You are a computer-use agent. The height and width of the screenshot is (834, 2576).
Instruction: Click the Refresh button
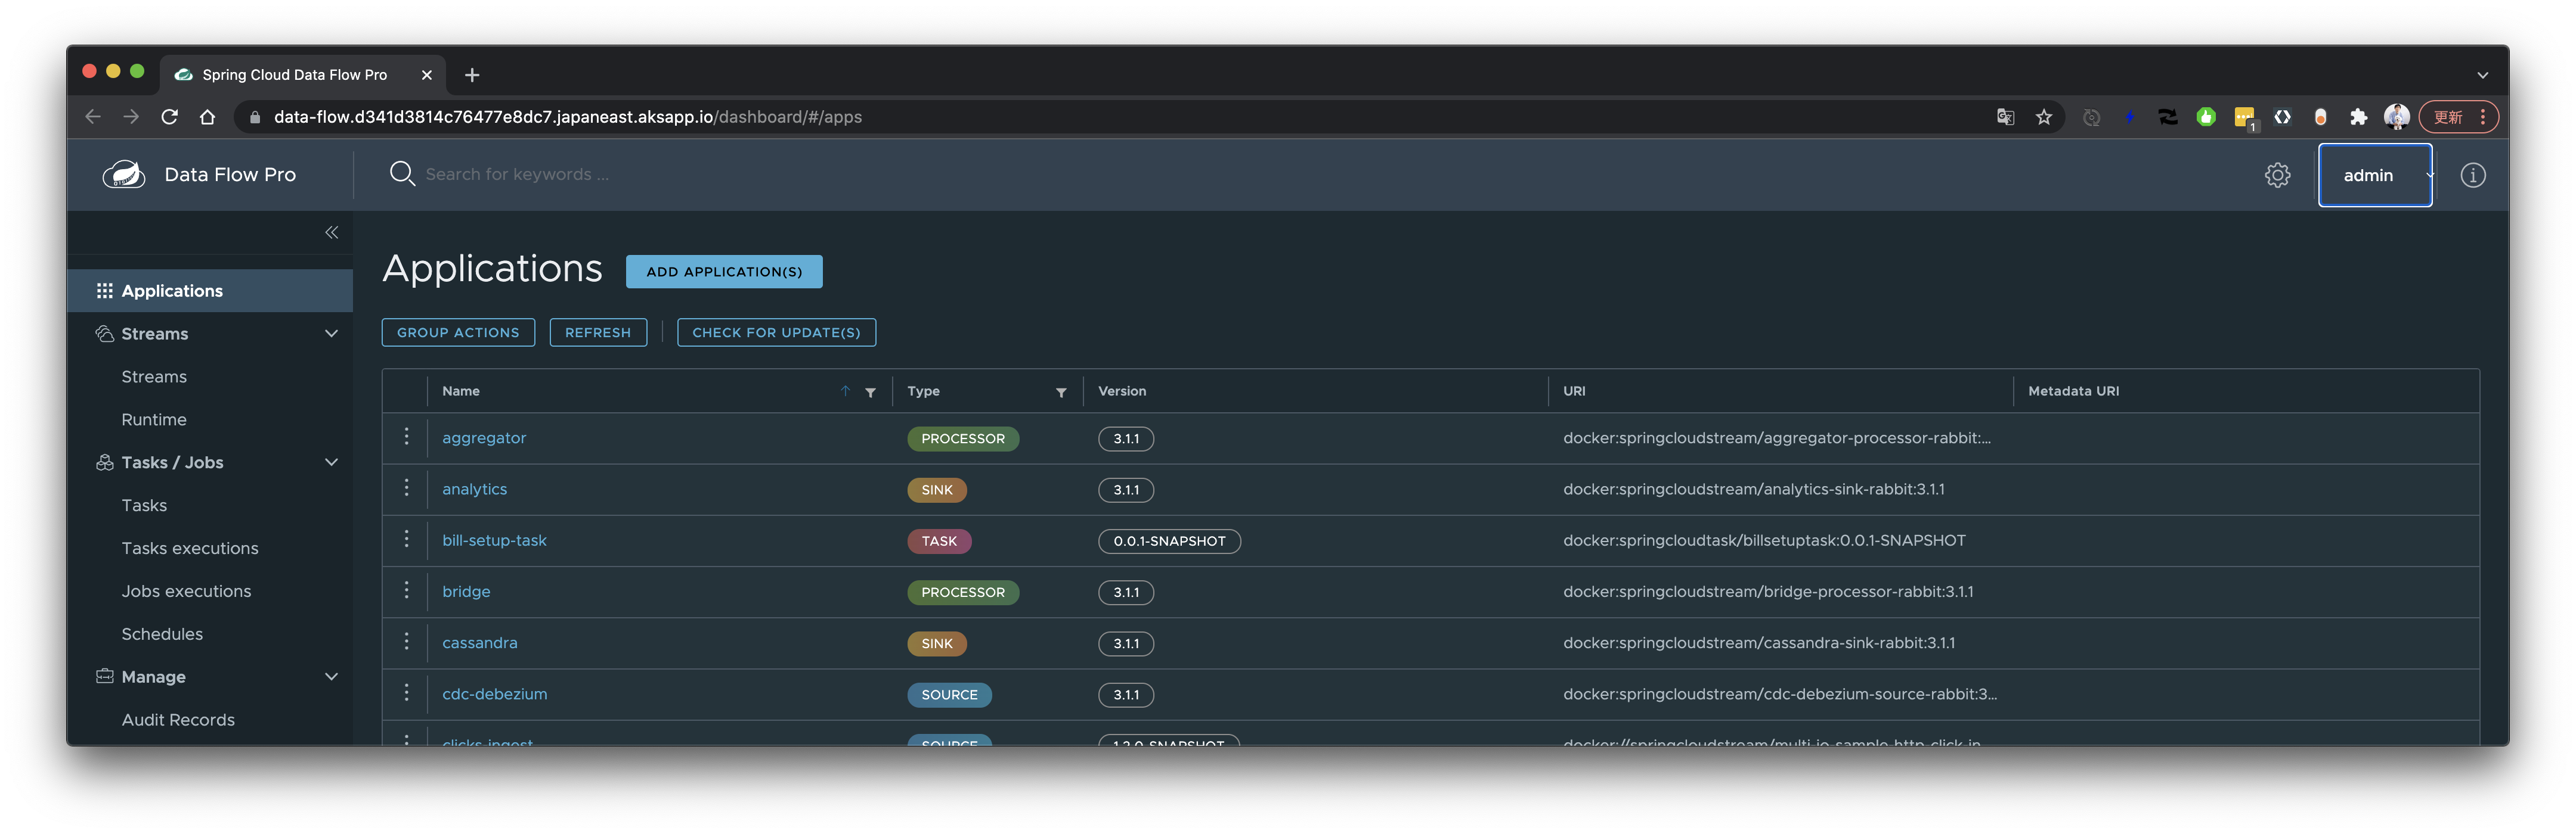coord(598,332)
